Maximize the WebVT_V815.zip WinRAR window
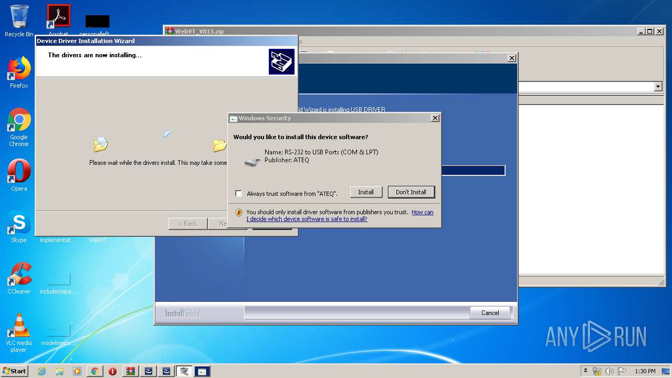The height and width of the screenshot is (378, 672). pyautogui.click(x=649, y=31)
